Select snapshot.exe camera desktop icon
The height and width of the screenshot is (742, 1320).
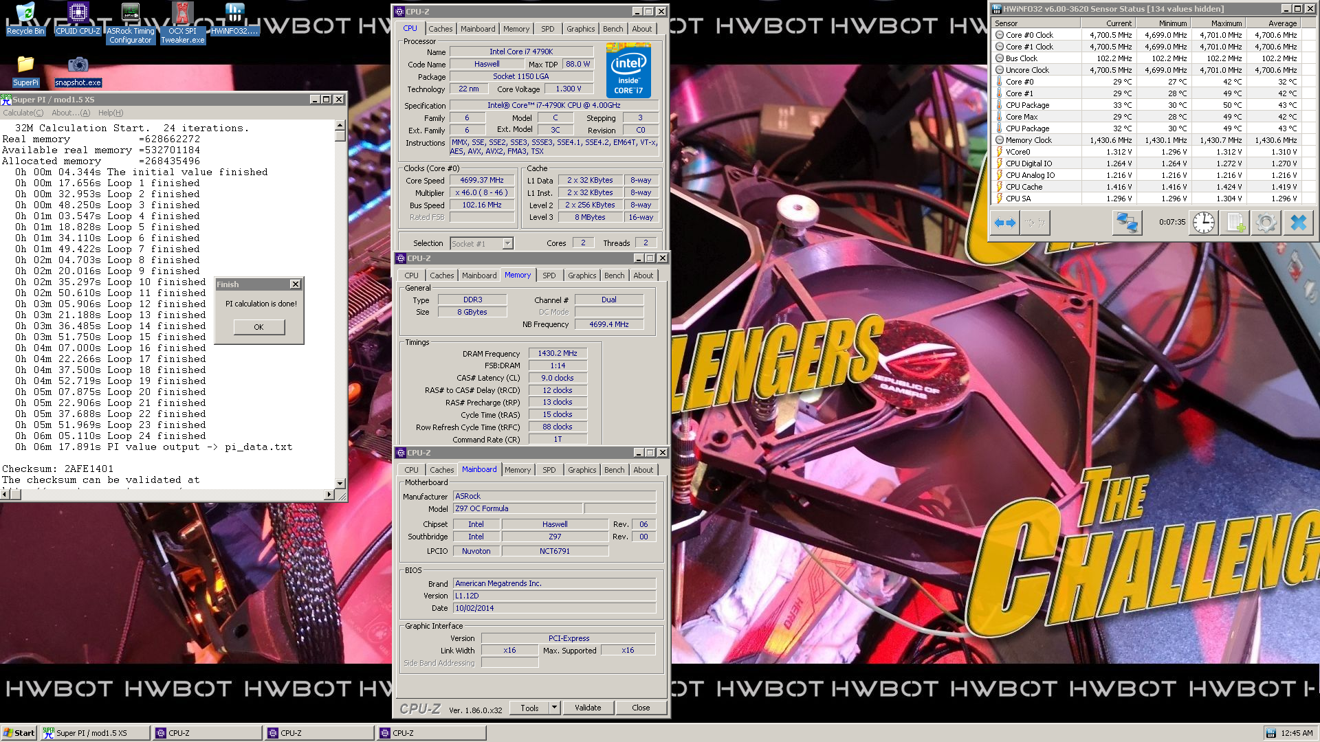78,71
